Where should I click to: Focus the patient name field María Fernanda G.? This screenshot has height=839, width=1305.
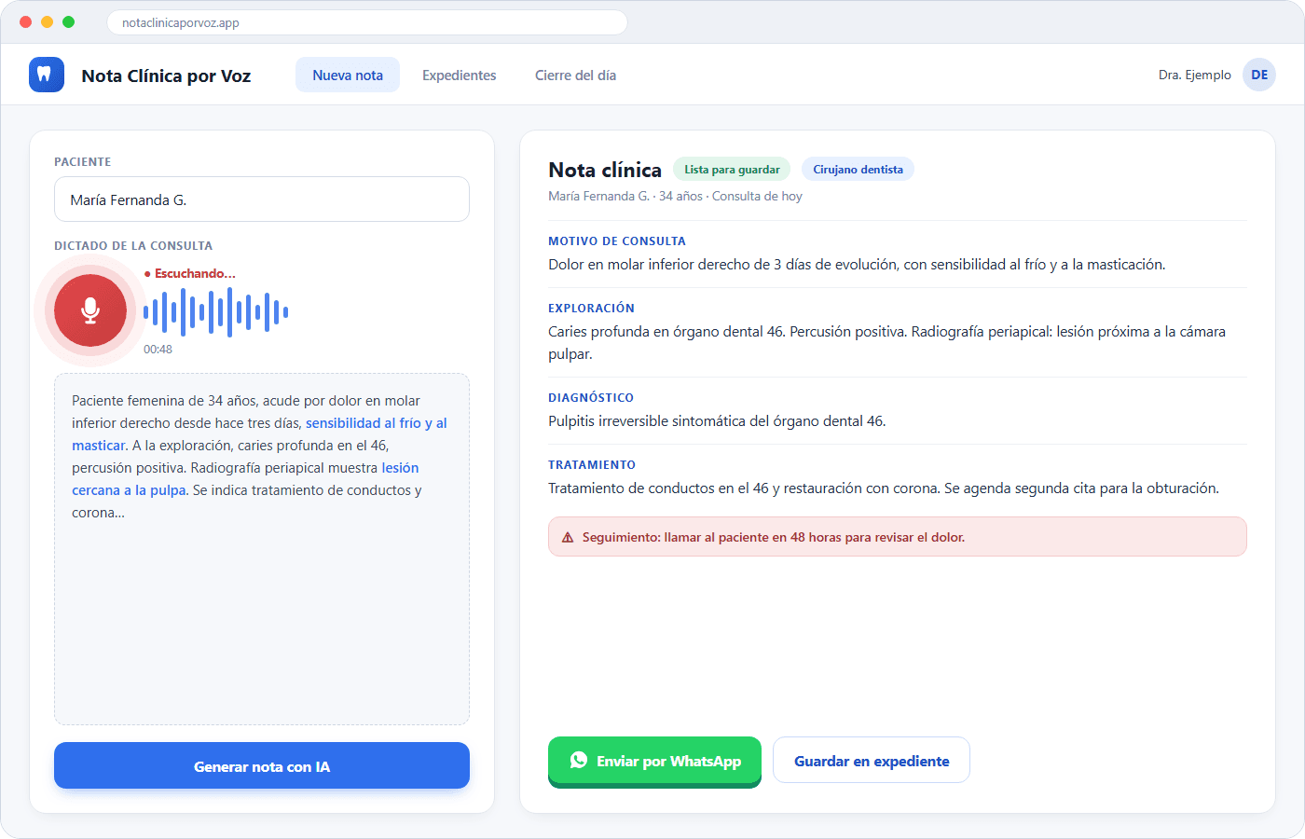click(x=262, y=199)
